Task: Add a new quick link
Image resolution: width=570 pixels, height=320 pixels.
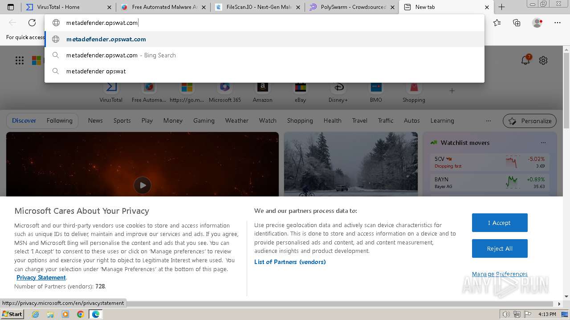Action: [452, 91]
